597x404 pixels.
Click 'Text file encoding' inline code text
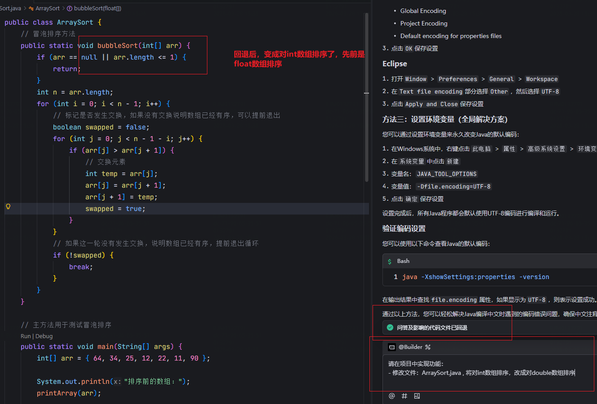430,91
